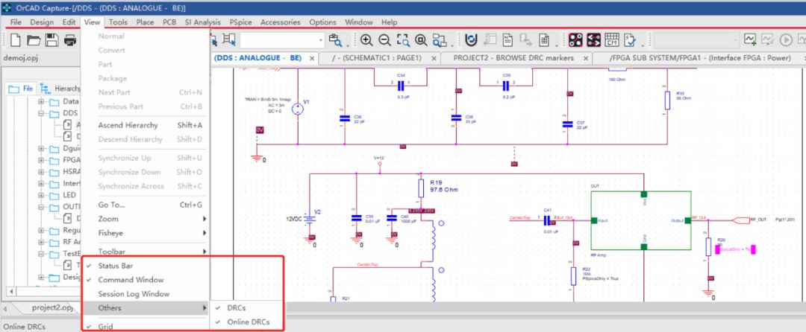
Task: Click the Open folder toolbar icon
Action: [34, 40]
